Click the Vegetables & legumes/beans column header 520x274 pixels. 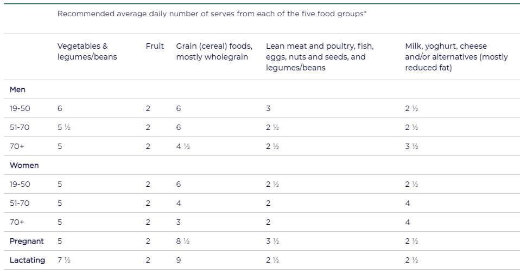[x=87, y=51]
